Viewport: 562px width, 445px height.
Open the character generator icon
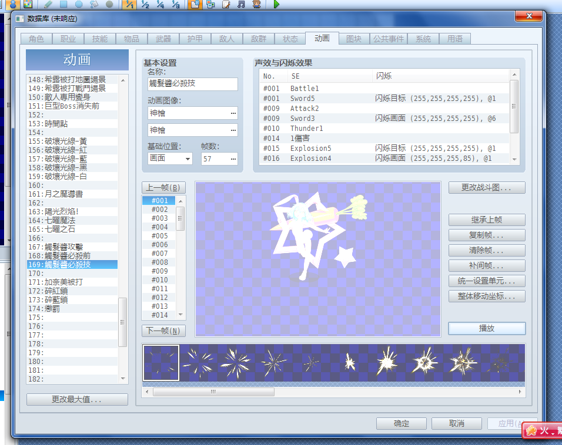click(x=257, y=4)
